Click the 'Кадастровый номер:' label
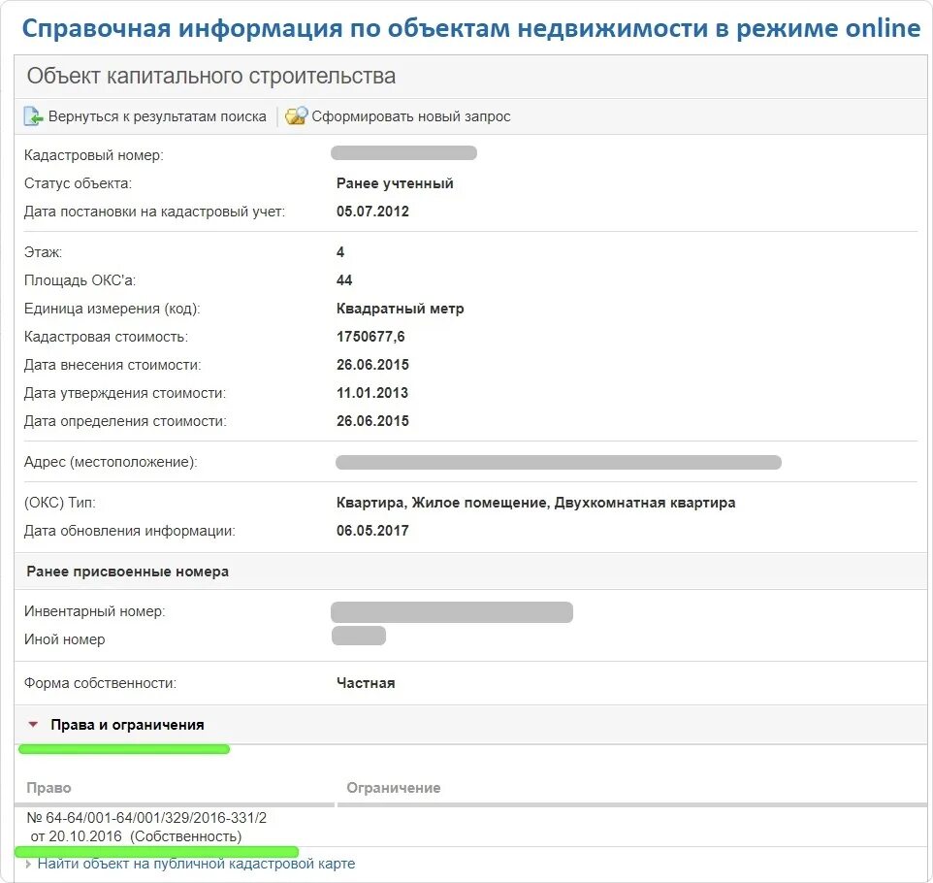This screenshot has height=883, width=933. coord(94,155)
